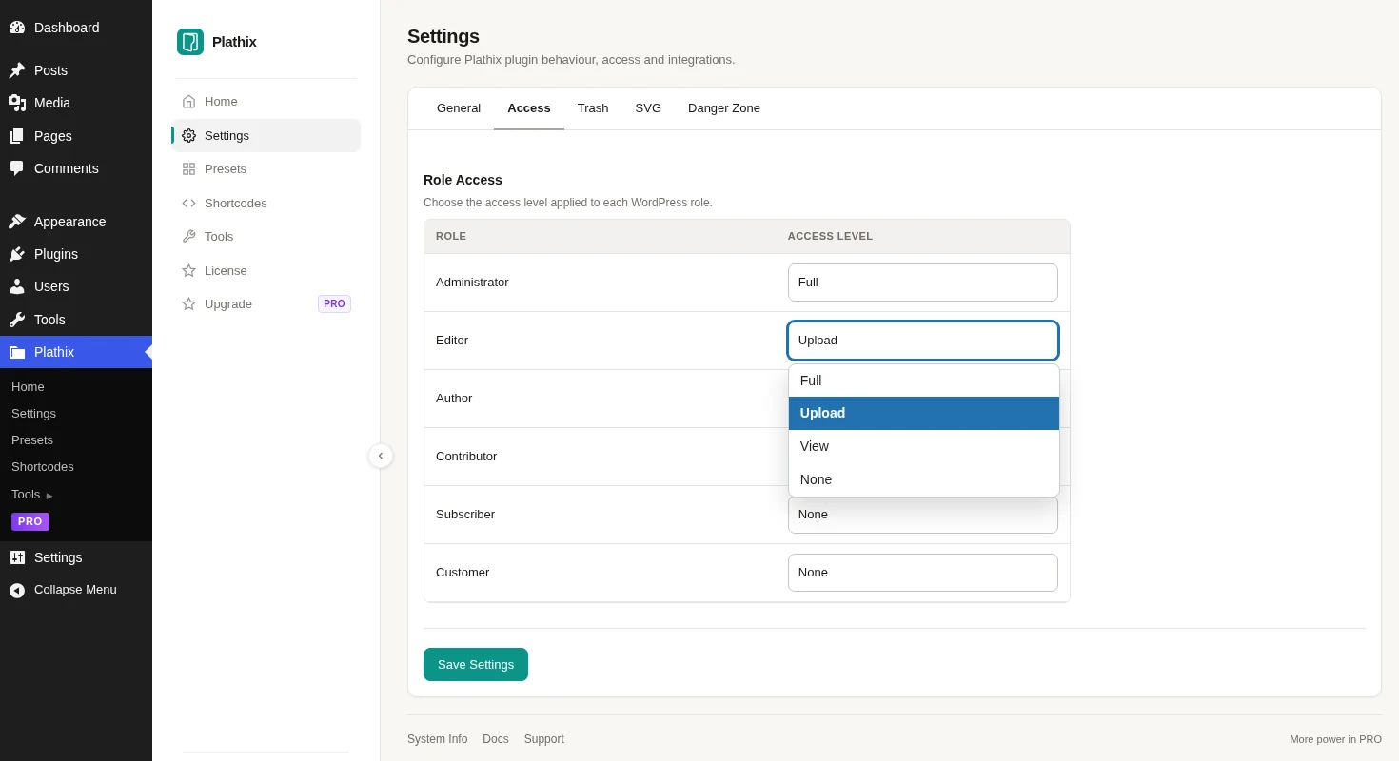The image size is (1399, 761).
Task: Open the Subscriber access level dropdown
Action: coord(923,515)
